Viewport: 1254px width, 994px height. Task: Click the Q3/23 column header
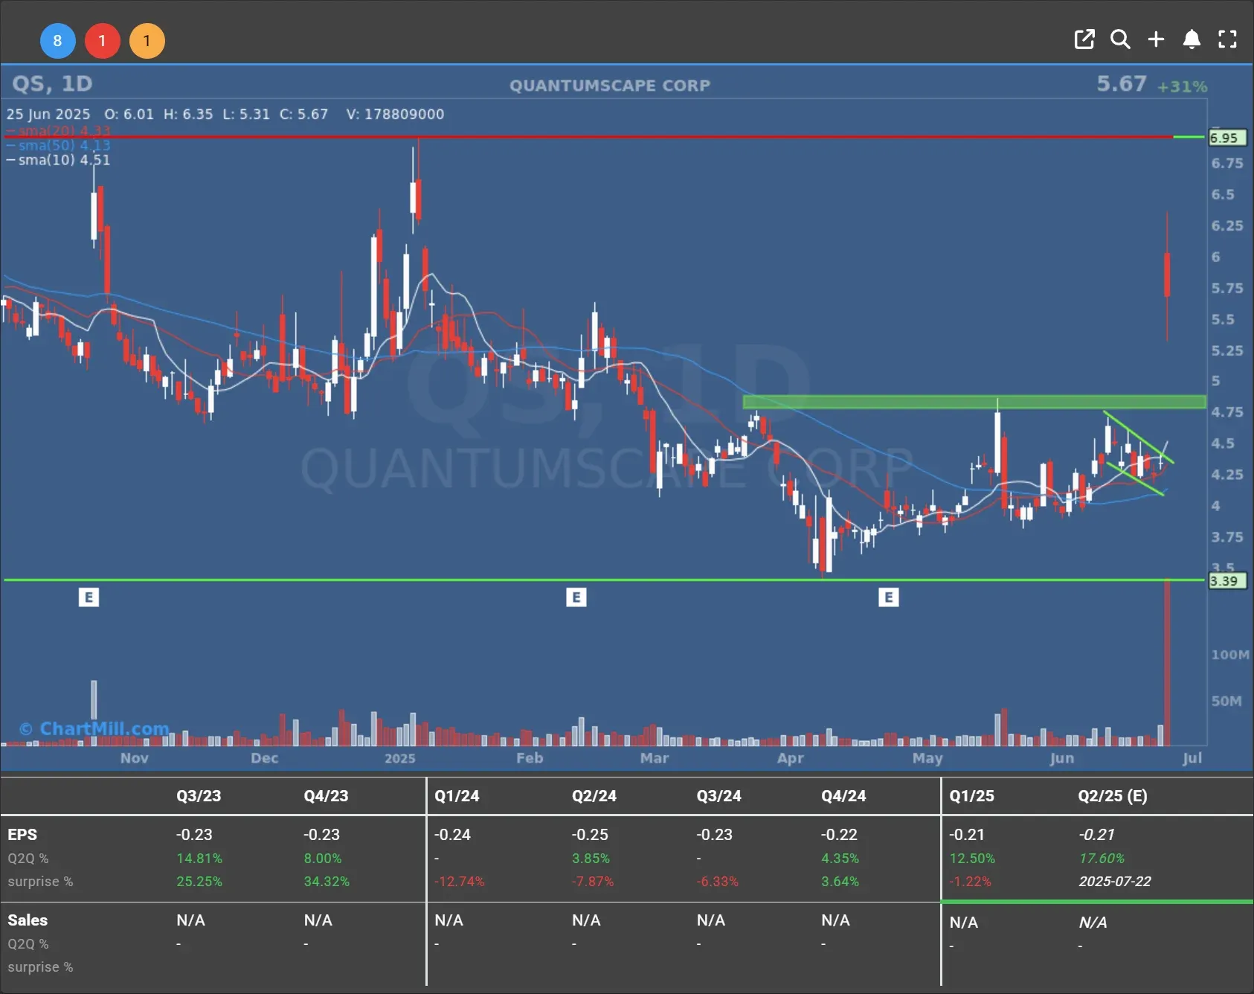pos(199,795)
